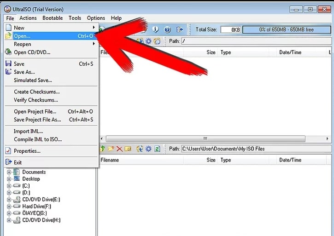
Task: Click the new folder icon in the local toolbar
Action: (111, 149)
